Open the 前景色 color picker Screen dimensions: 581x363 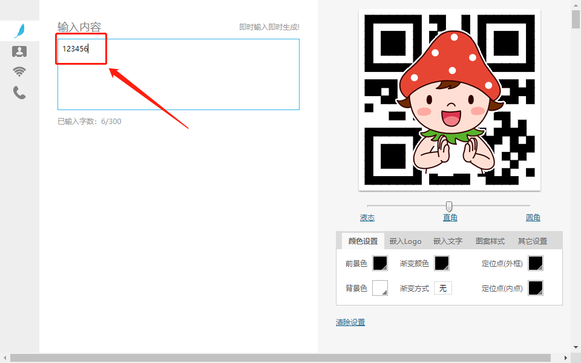pyautogui.click(x=379, y=263)
